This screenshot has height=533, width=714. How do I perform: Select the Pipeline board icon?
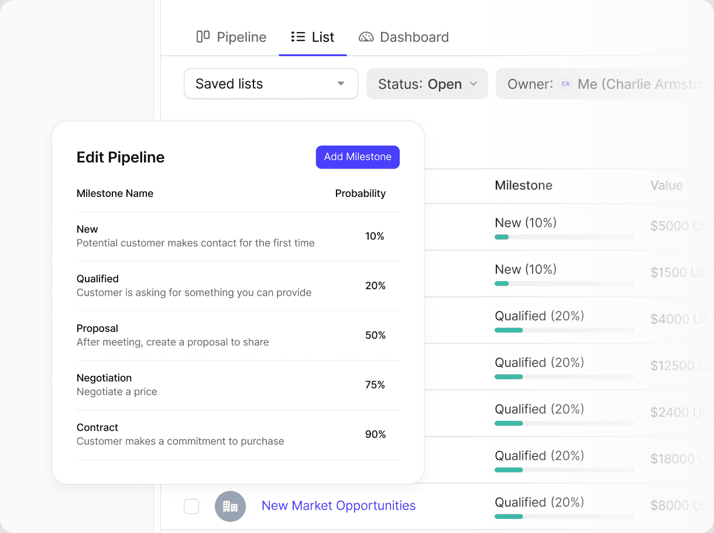click(202, 36)
